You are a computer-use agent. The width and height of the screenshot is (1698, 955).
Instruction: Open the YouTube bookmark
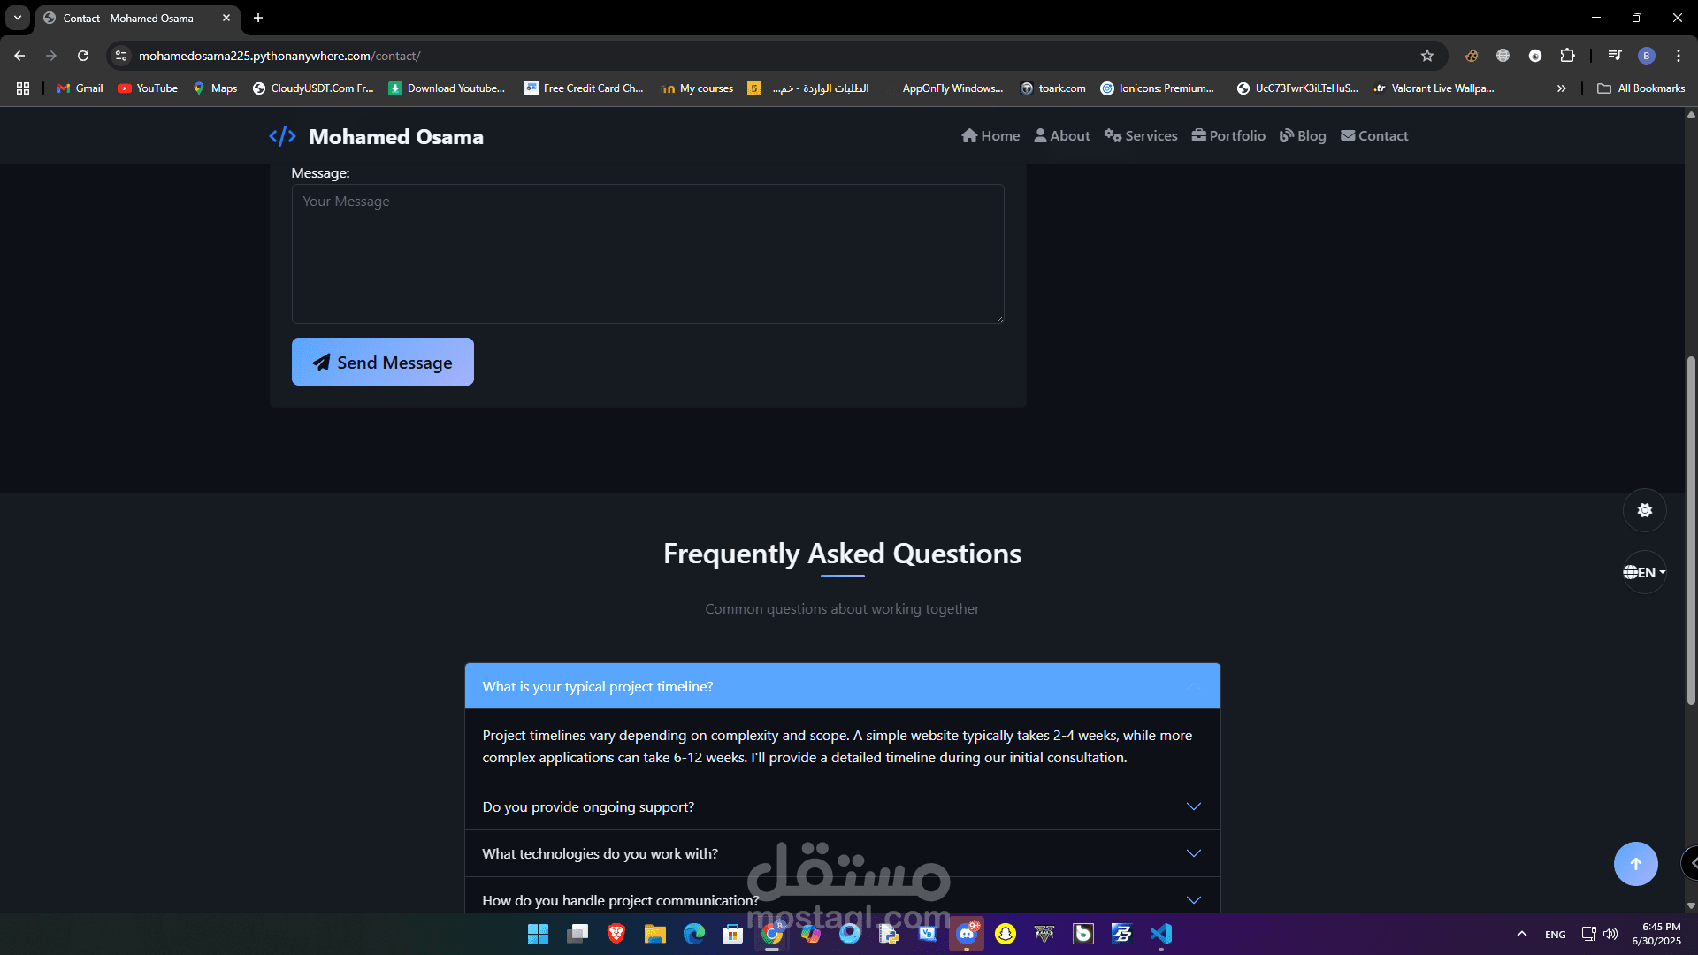[x=148, y=88]
